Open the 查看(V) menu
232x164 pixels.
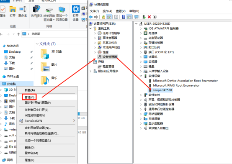tap(121, 11)
